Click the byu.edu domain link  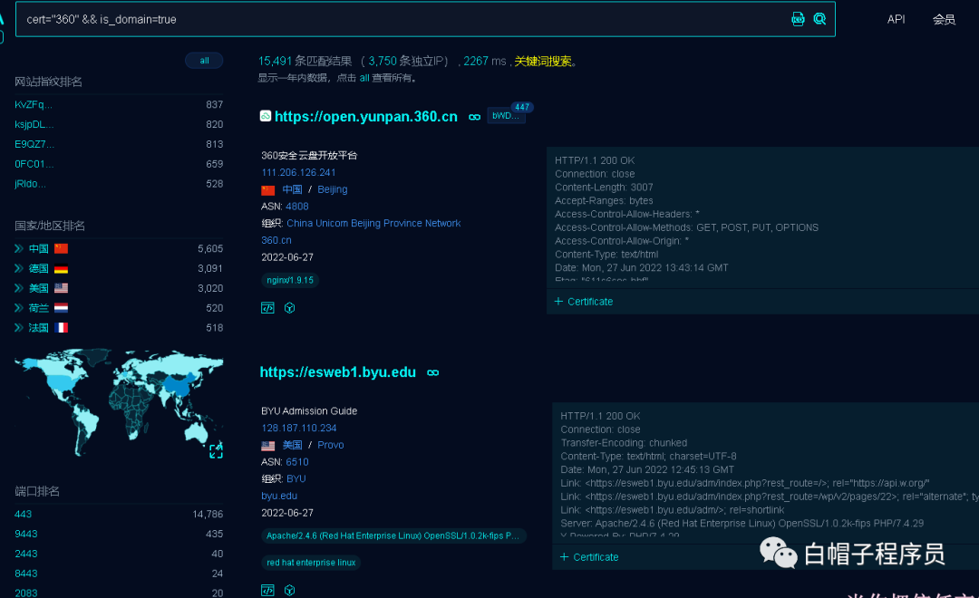(279, 496)
